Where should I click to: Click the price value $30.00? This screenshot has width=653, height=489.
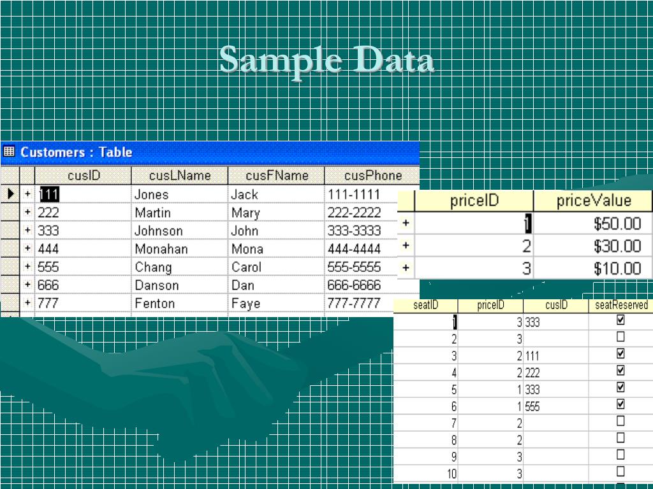click(594, 246)
